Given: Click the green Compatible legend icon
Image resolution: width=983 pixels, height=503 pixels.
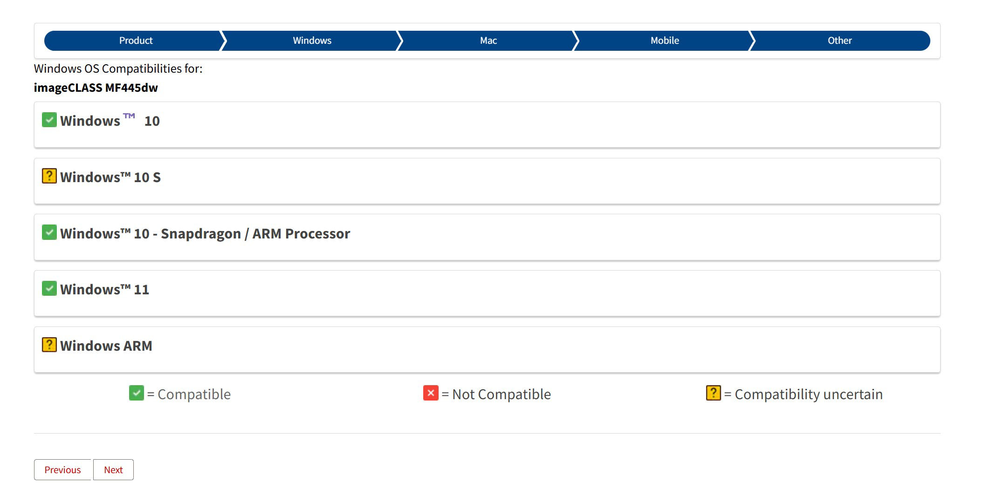Looking at the screenshot, I should click(x=137, y=393).
